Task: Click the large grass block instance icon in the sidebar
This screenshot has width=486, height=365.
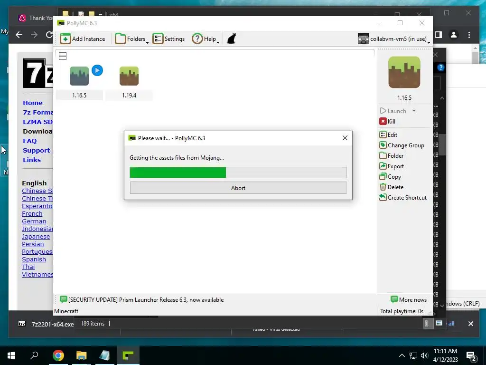Action: pyautogui.click(x=404, y=72)
